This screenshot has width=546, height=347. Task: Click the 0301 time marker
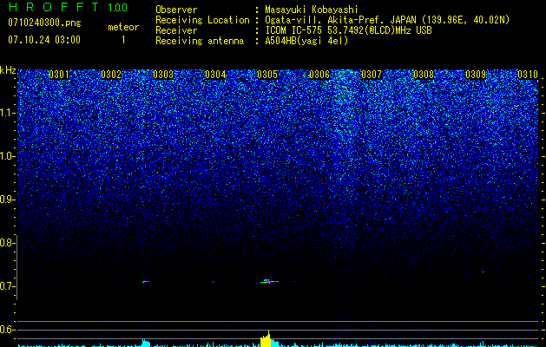[x=59, y=75]
